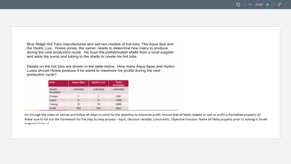The width and height of the screenshot is (291, 164).
Task: Click Aqua-Spa labor value 9
Action: click(x=78, y=100)
